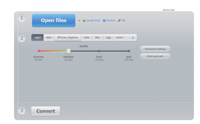
Task: Set quality to Good point on slider
Action: [x=99, y=51]
